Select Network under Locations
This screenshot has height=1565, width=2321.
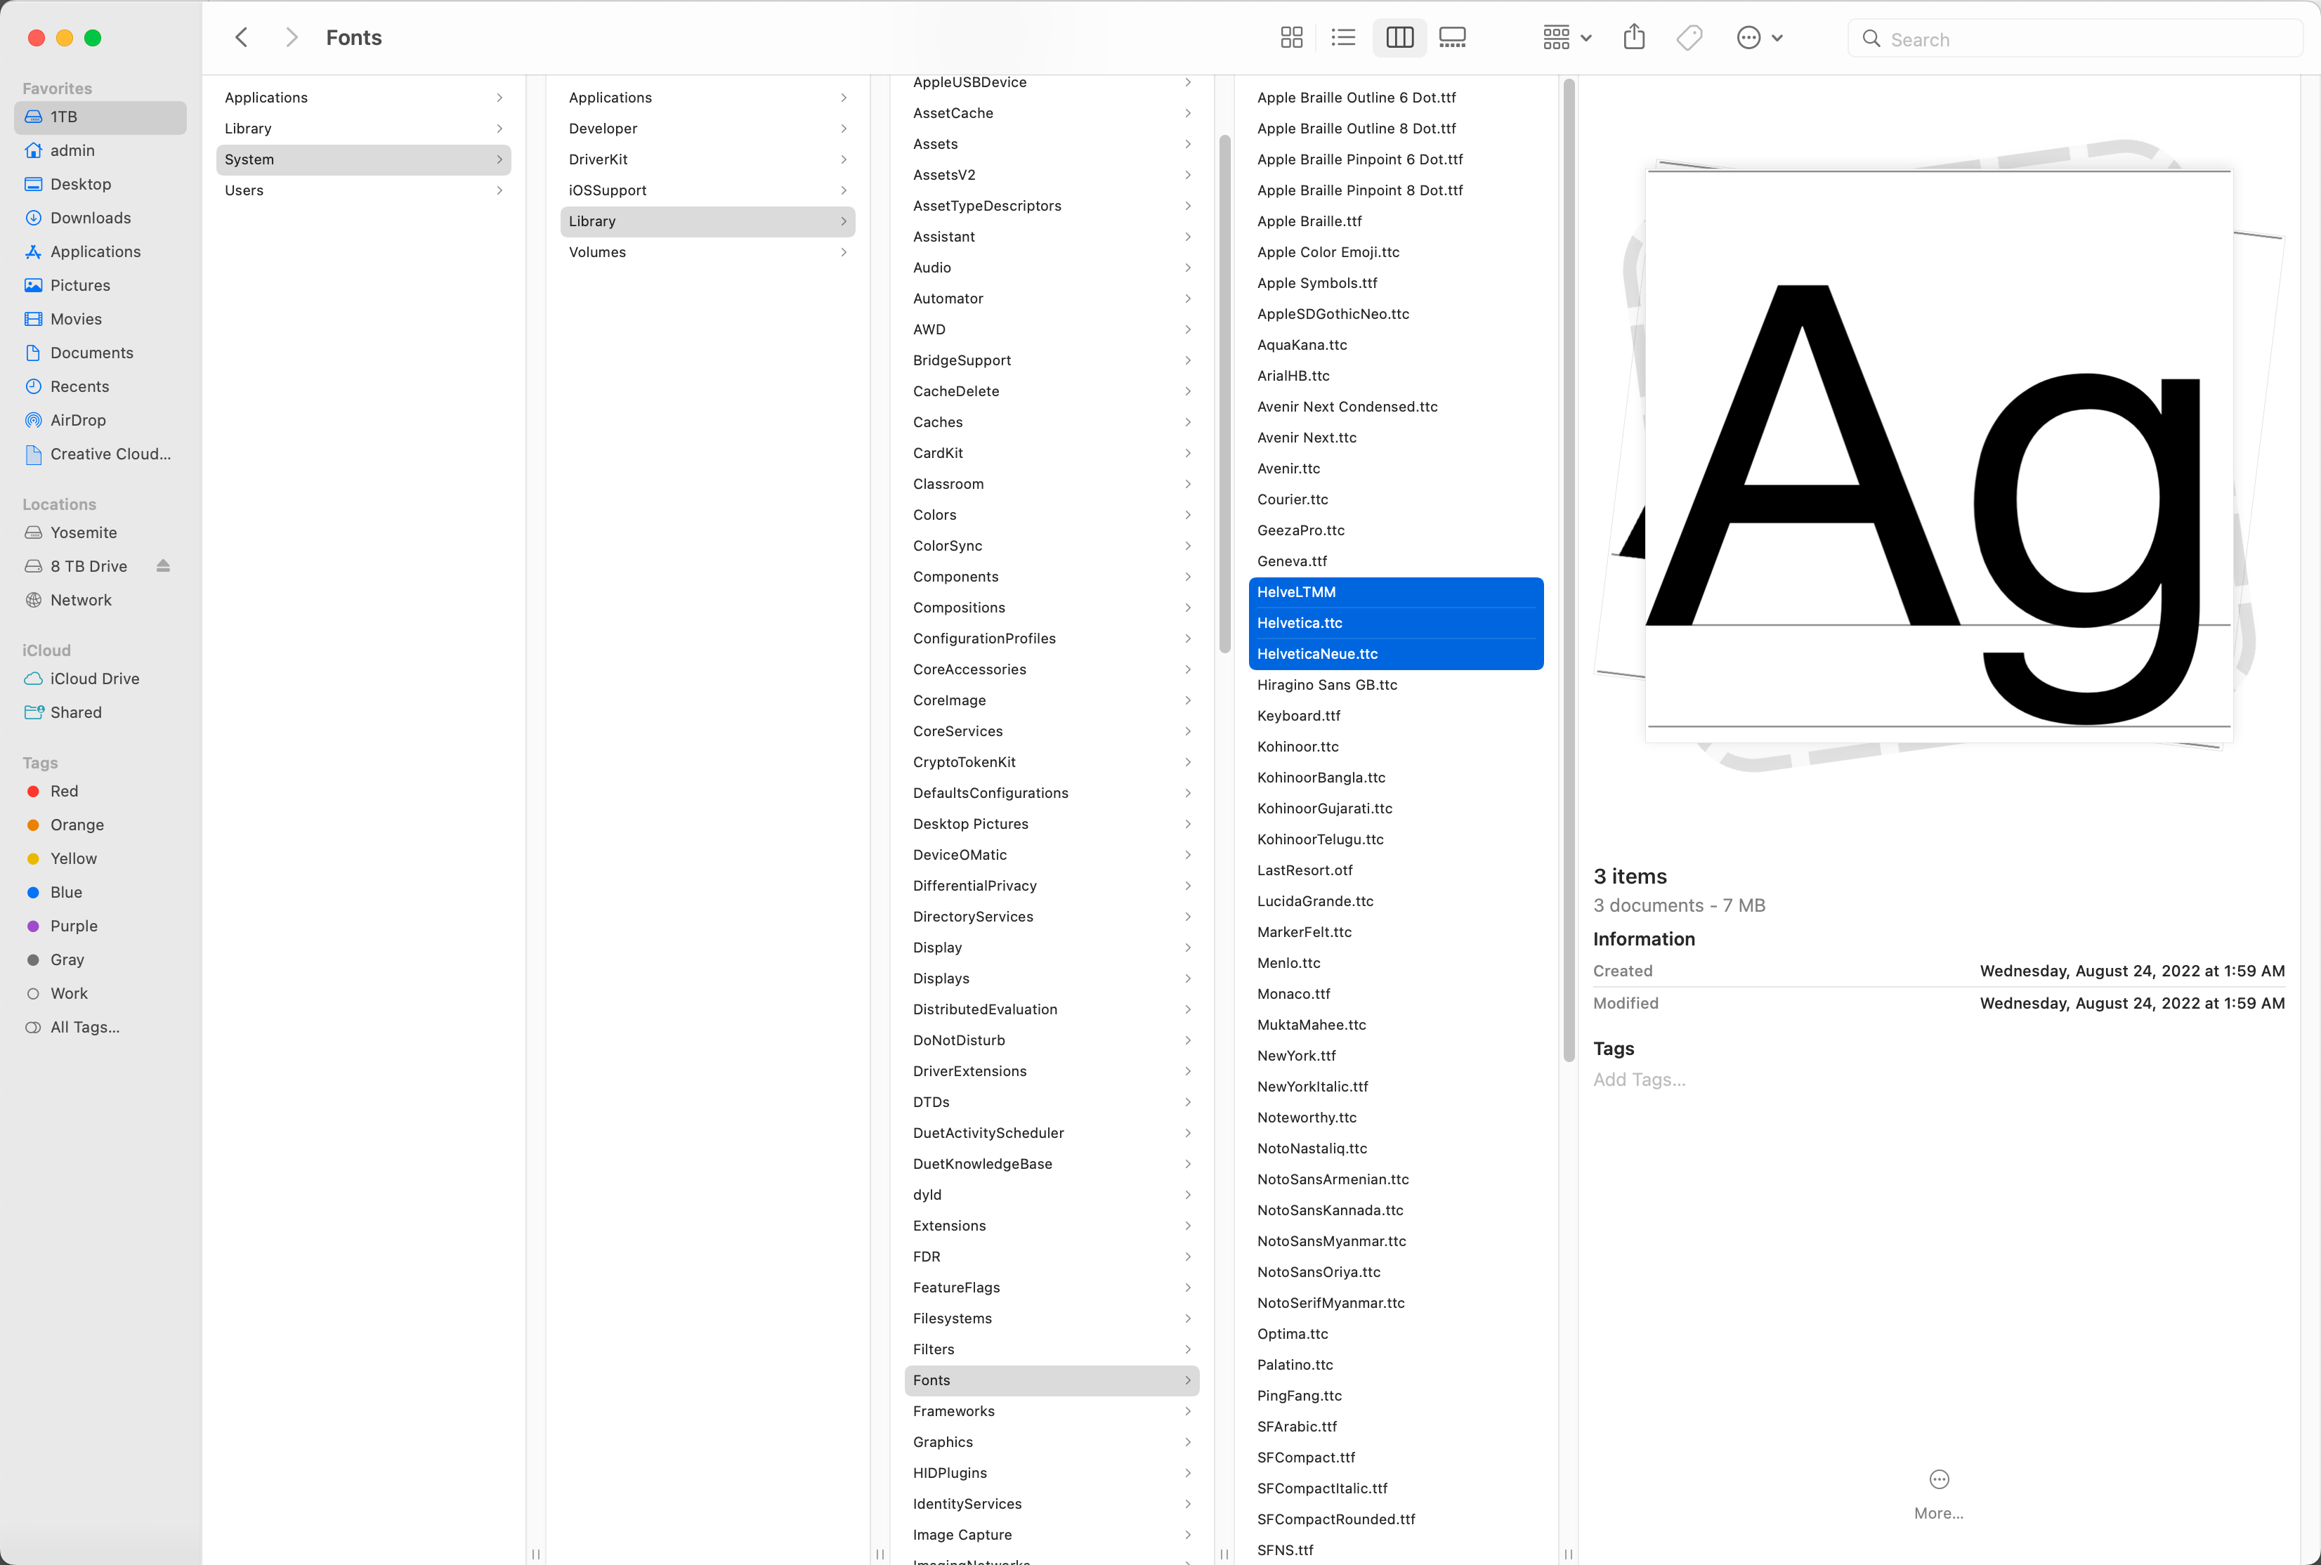[81, 600]
